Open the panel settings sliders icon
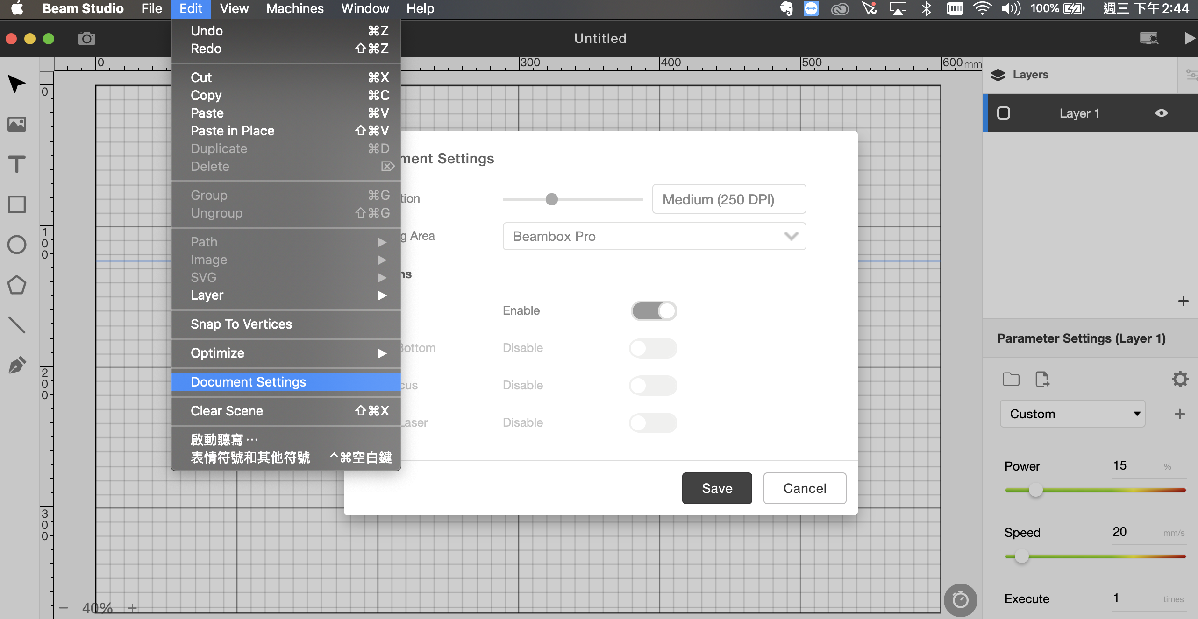The width and height of the screenshot is (1198, 619). point(1191,75)
